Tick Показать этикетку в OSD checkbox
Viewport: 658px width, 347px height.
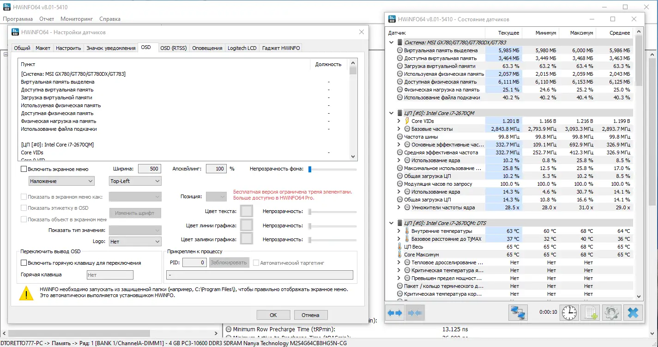[x=24, y=208]
